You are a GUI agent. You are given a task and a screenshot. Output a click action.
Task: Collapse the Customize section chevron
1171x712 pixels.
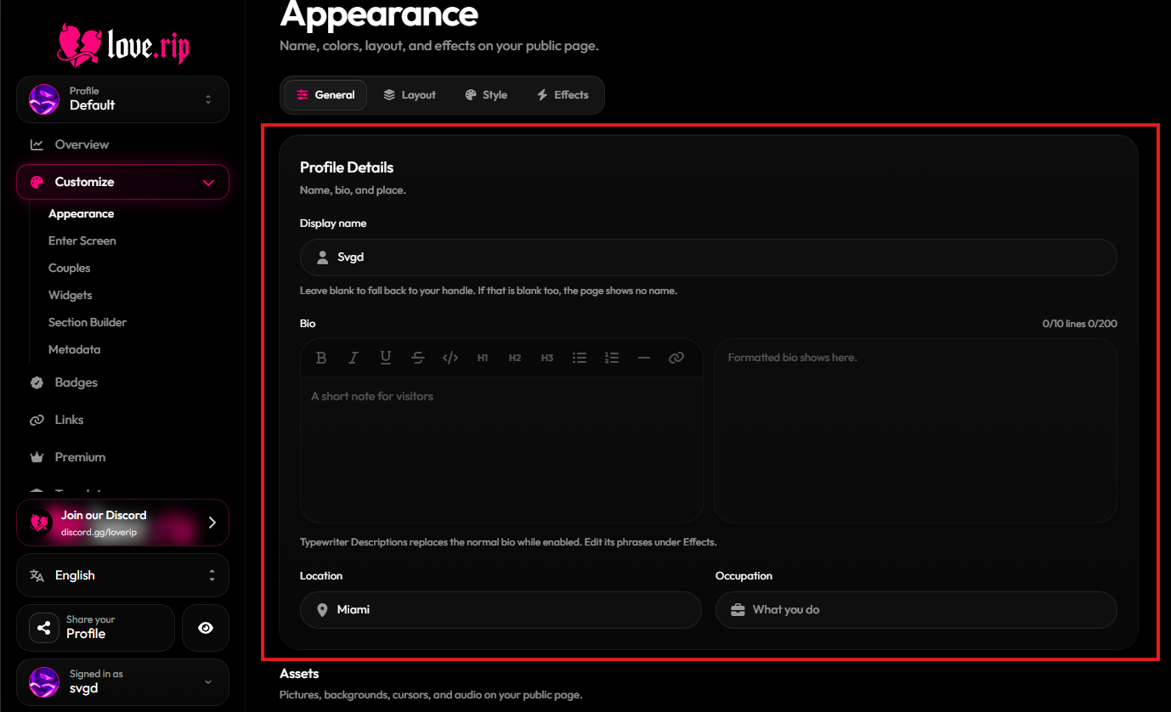pyautogui.click(x=208, y=182)
